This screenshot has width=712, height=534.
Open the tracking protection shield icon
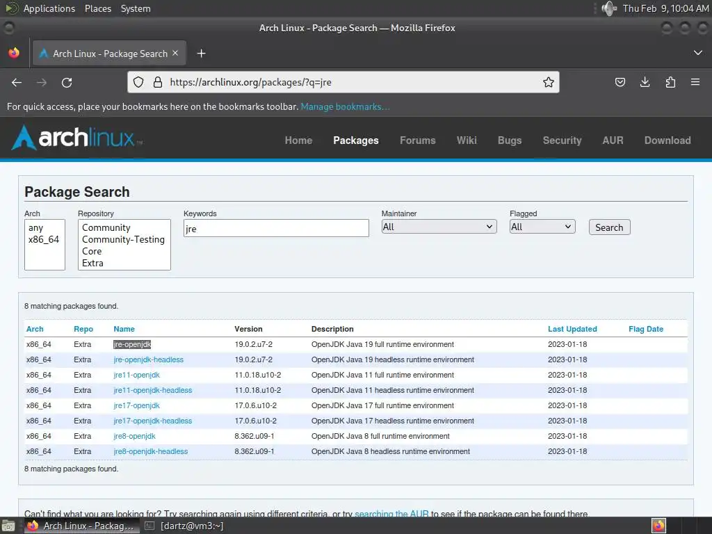tap(138, 82)
